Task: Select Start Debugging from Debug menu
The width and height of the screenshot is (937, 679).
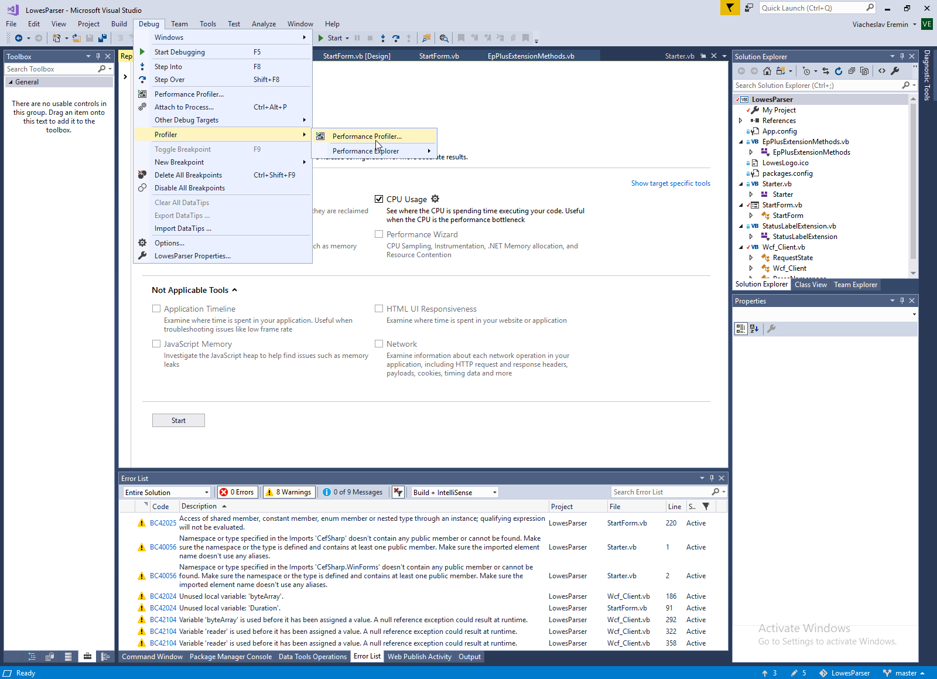Action: 223,52
